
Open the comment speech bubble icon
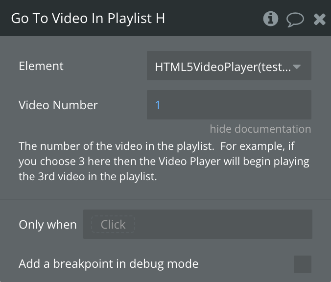coord(295,20)
